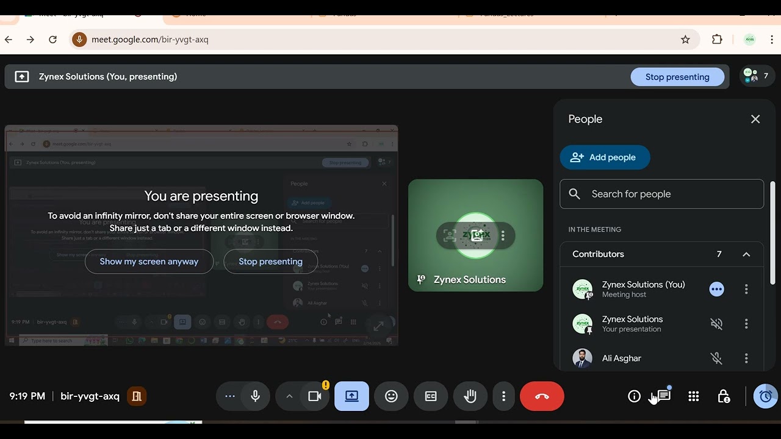This screenshot has width=781, height=439.
Task: Click the presenting screen icon in banner
Action: 22,77
